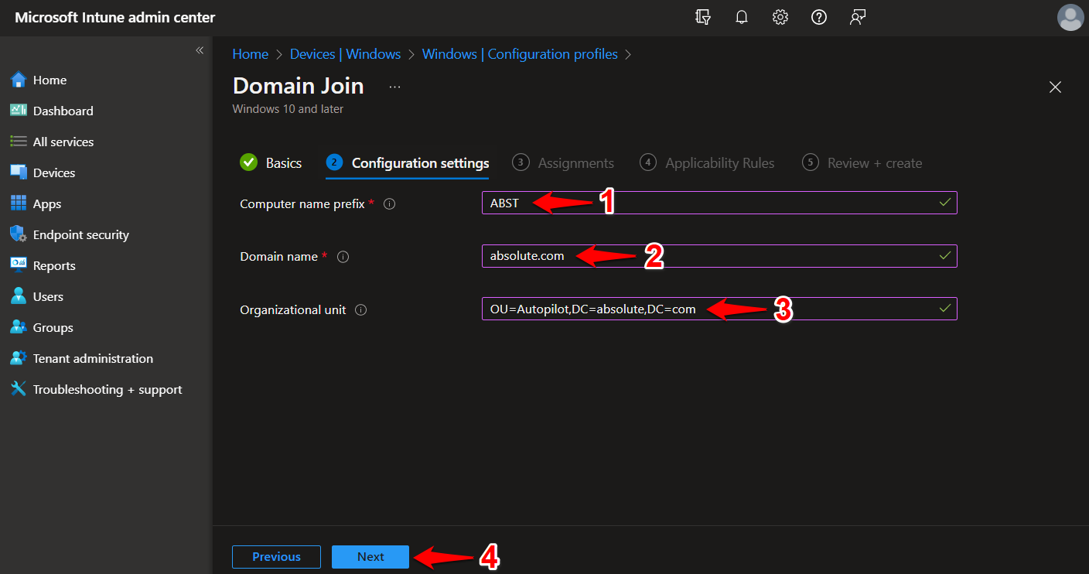Viewport: 1089px width, 574px height.
Task: Select Endpoint security in the sidebar
Action: tap(81, 234)
